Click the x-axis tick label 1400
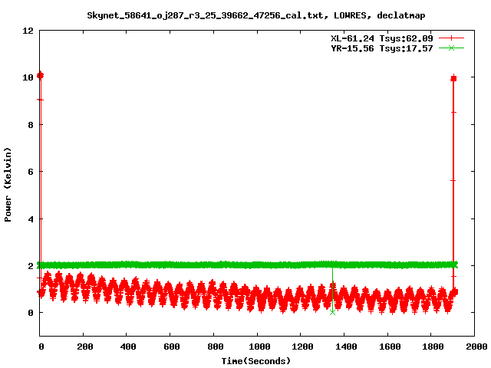The width and height of the screenshot is (491, 368). point(346,347)
